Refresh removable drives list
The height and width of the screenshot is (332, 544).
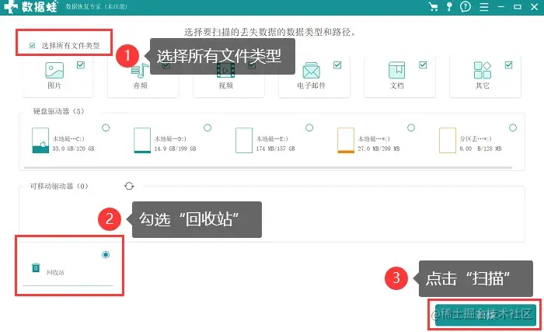(129, 186)
